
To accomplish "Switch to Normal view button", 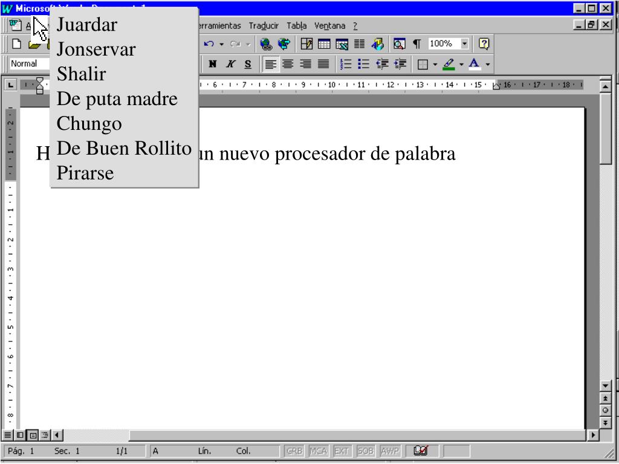I will (8, 435).
